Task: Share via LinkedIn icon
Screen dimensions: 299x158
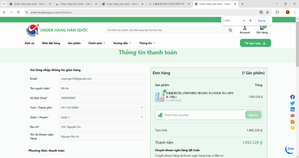Action: 292,109
